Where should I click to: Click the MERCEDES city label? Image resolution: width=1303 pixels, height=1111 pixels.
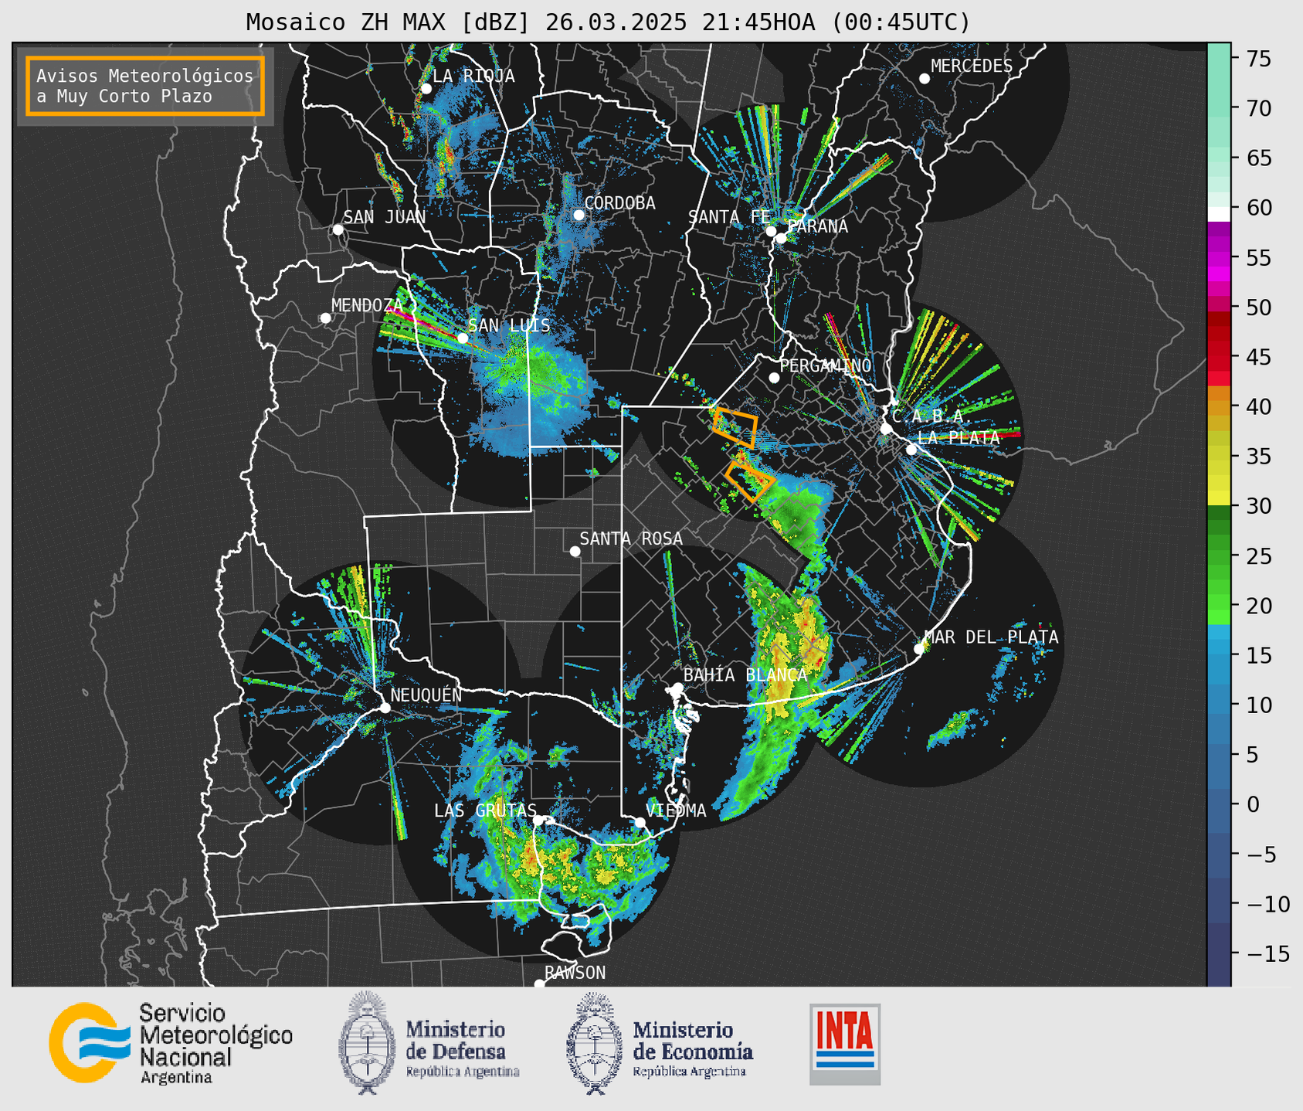pyautogui.click(x=972, y=66)
